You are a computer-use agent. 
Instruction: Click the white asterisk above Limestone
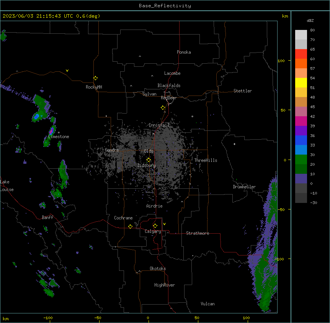tap(59, 133)
